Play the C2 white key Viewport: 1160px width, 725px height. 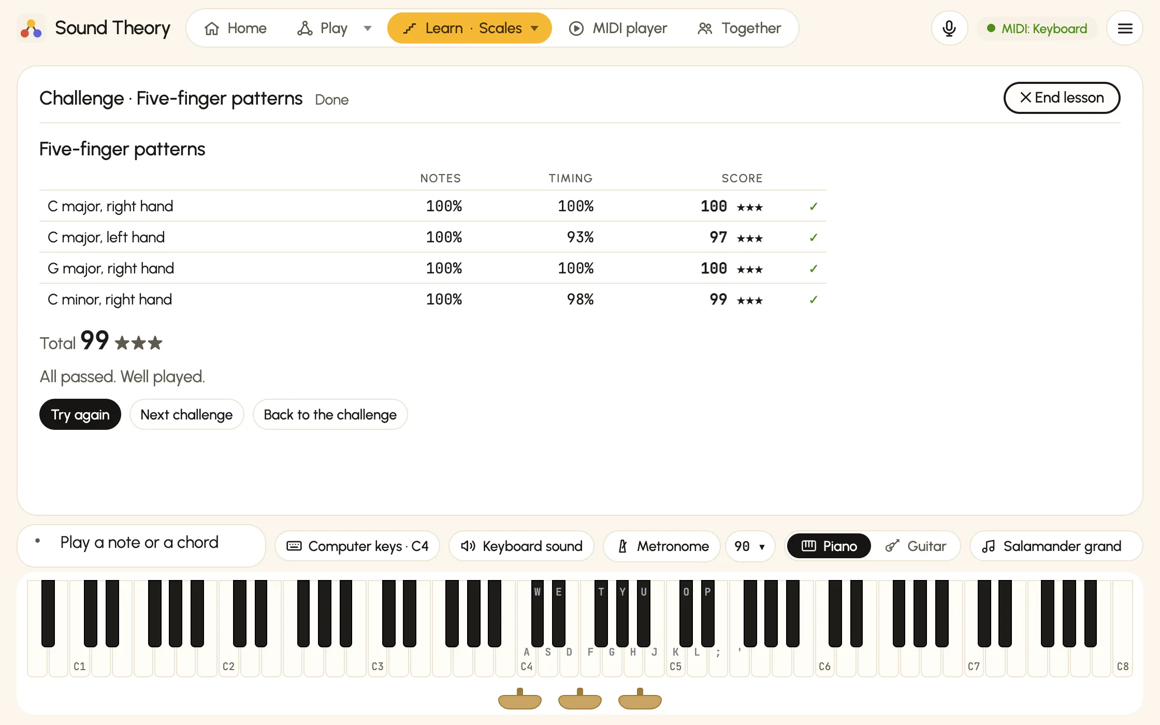[x=228, y=663]
